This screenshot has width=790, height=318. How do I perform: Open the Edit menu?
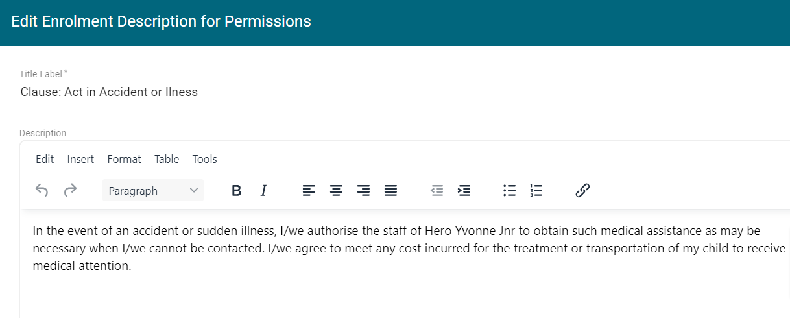click(x=45, y=159)
